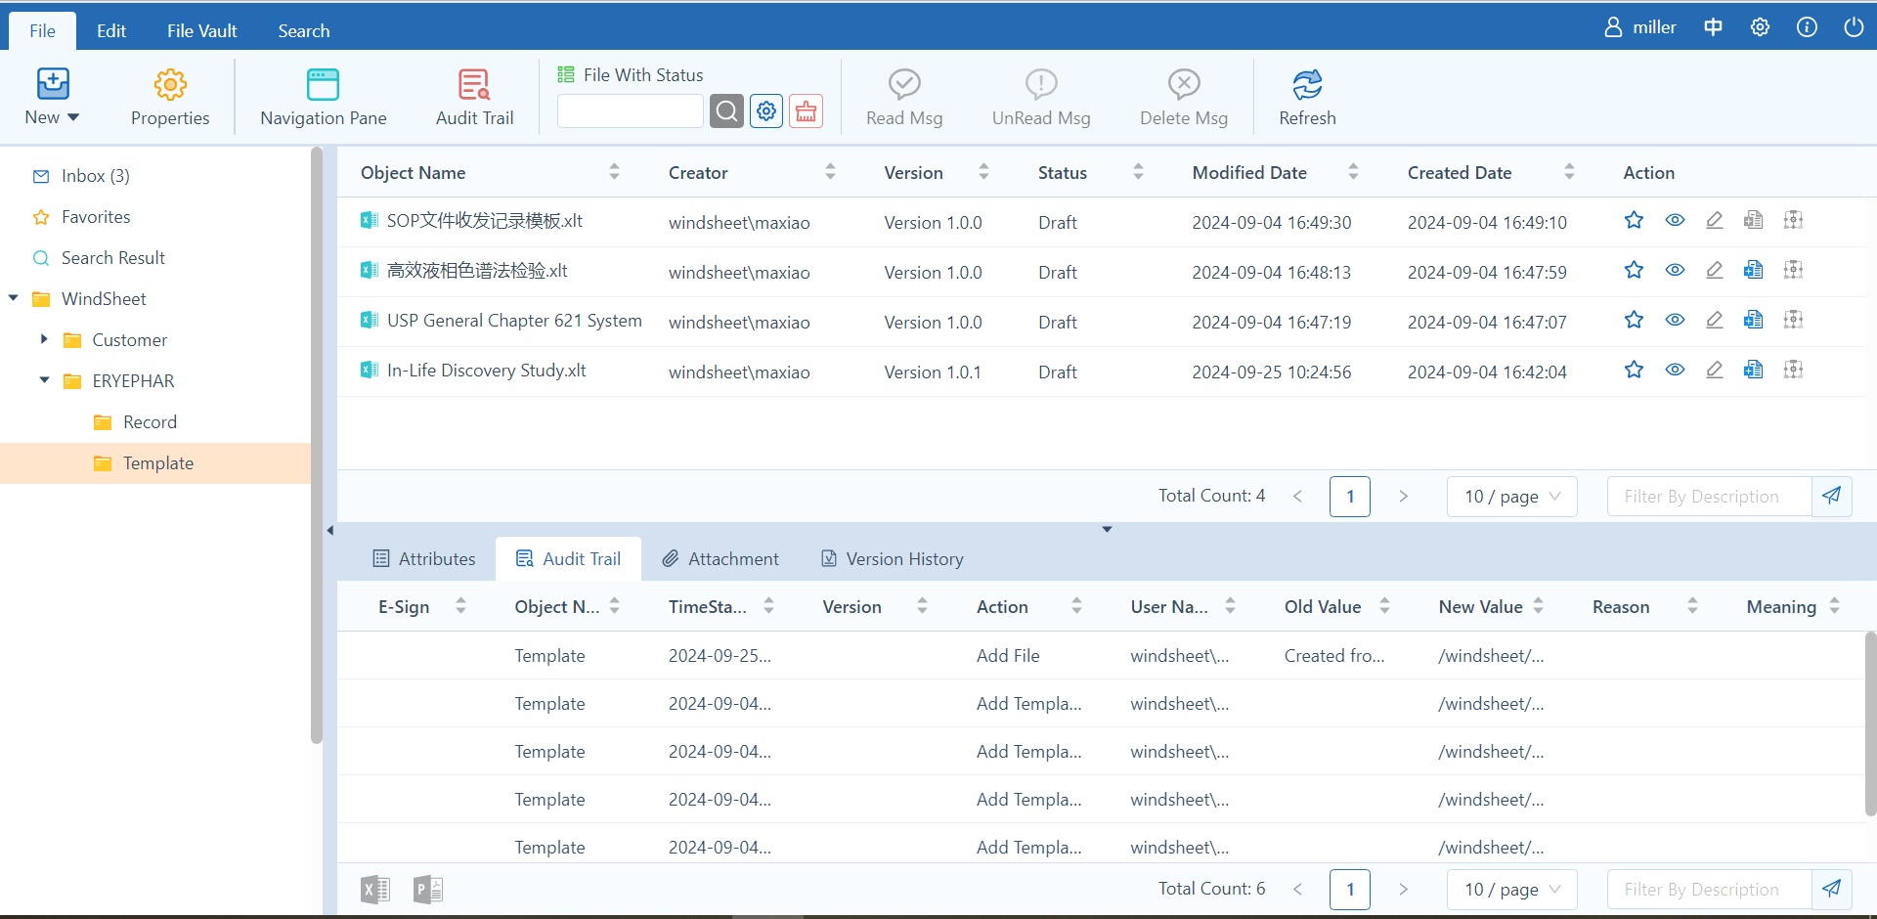
Task: Click the File With Status search field
Action: [x=630, y=111]
